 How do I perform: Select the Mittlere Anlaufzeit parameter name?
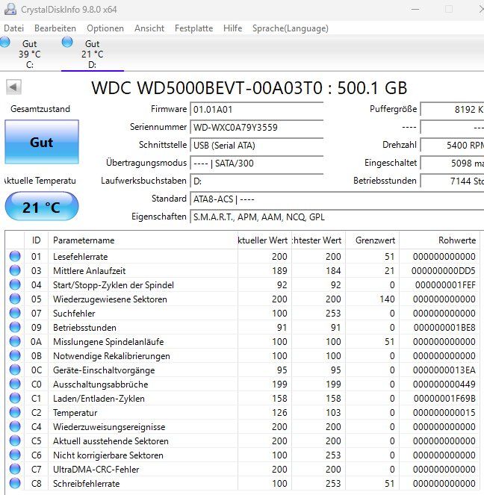(90, 271)
